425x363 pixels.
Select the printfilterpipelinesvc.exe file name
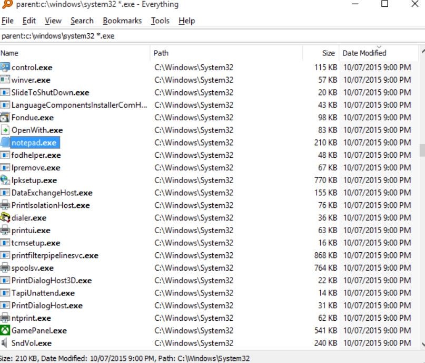(x=55, y=255)
